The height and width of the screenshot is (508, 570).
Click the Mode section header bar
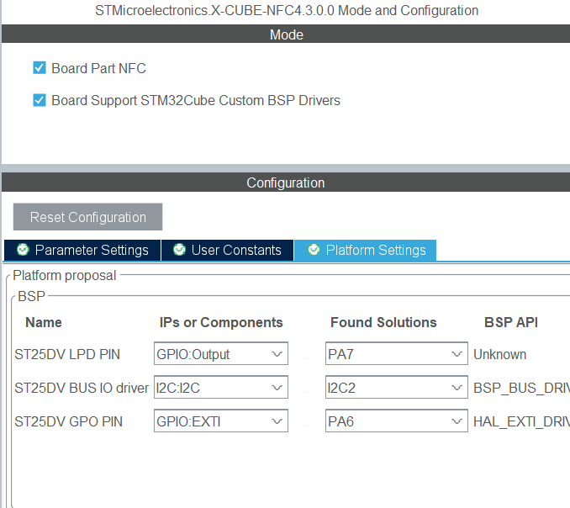tap(285, 34)
